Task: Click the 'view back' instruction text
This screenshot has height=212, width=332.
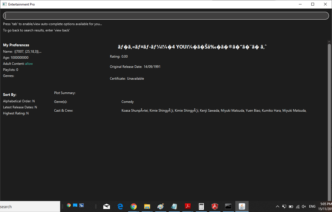Action: click(36, 30)
